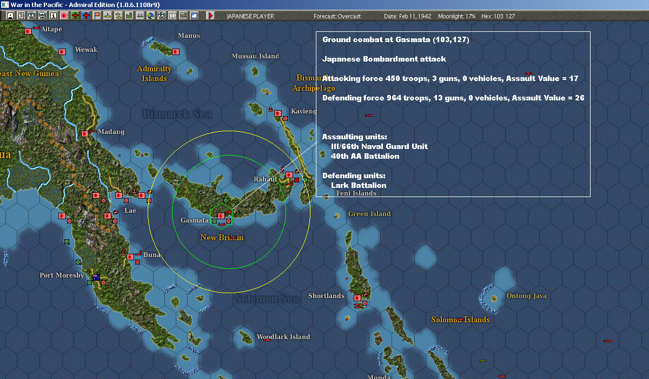Click the 'Gasmata' map label
Image resolution: width=649 pixels, height=379 pixels.
click(195, 220)
